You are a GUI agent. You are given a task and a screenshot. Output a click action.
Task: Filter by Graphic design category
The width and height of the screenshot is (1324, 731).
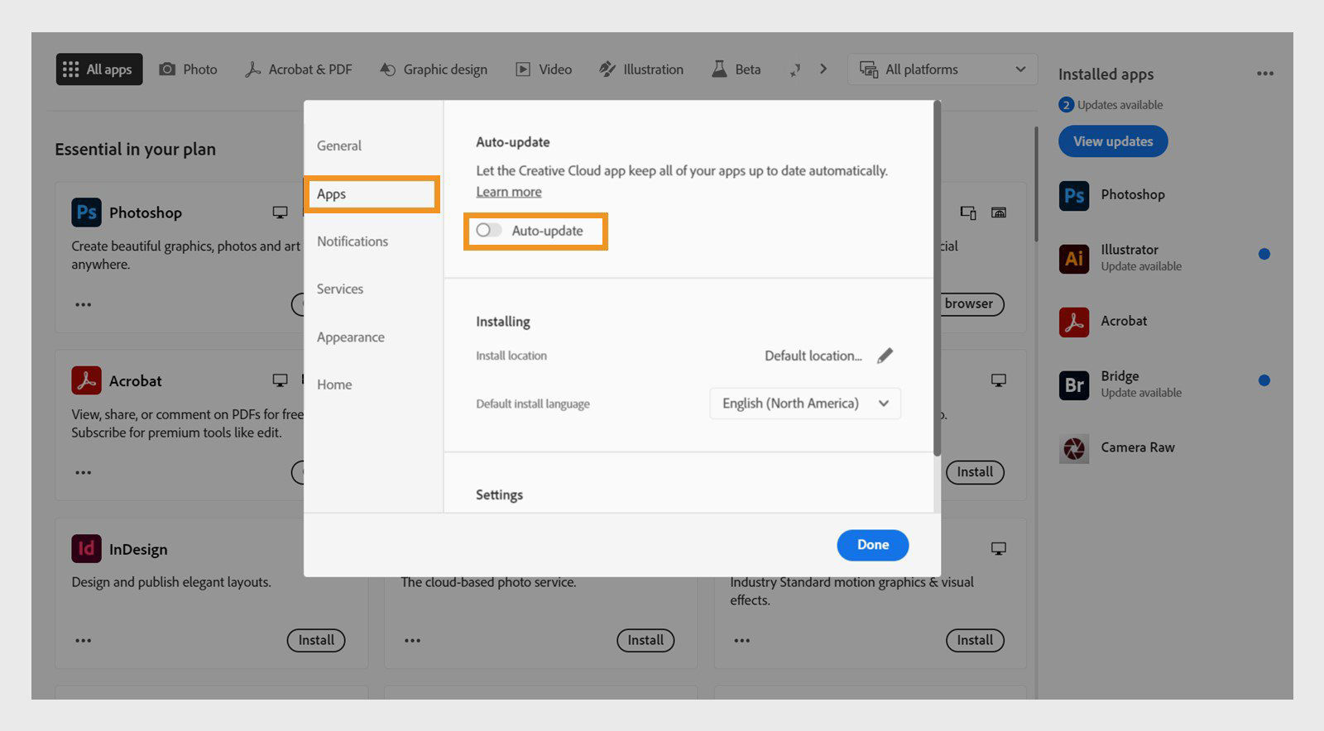pos(434,69)
